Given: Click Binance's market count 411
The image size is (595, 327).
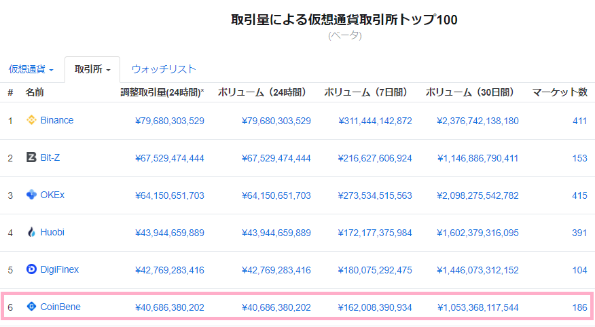Looking at the screenshot, I should point(579,121).
